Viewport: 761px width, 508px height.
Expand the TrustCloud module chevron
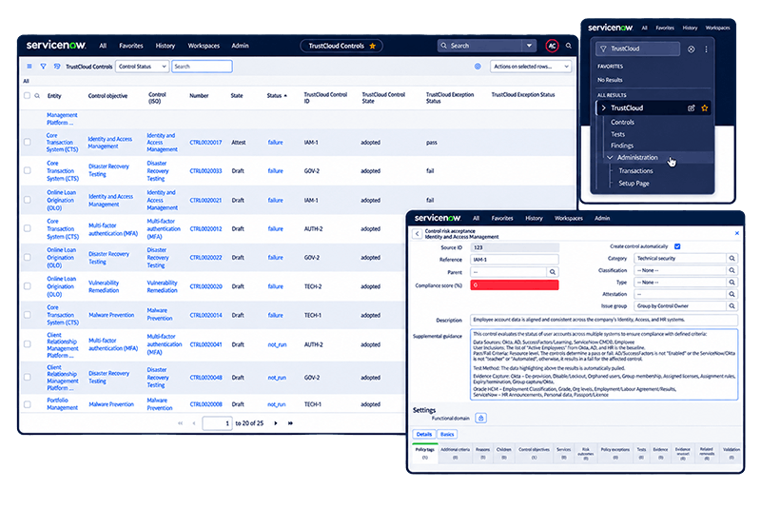pos(603,107)
